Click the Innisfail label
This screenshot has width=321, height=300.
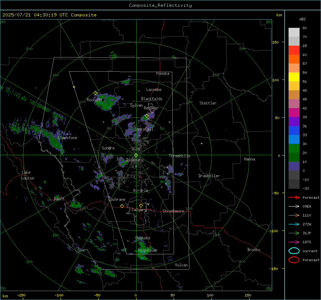pos(144,129)
